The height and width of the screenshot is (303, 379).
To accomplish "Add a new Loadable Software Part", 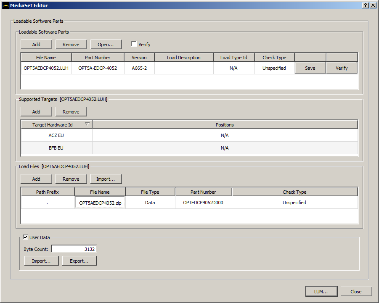I will click(36, 44).
